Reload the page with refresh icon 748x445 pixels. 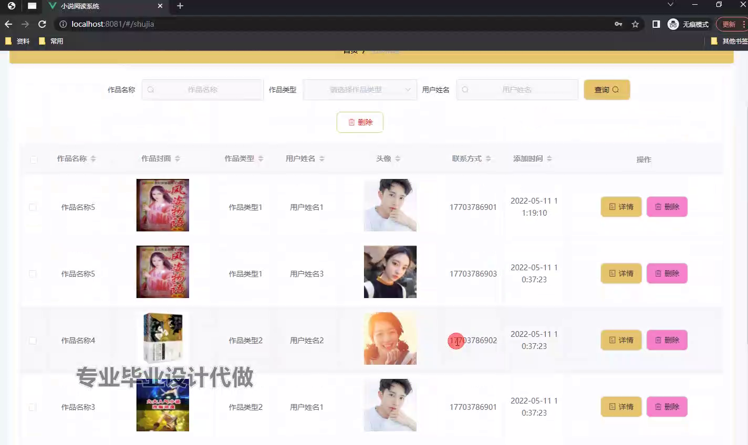click(x=43, y=24)
